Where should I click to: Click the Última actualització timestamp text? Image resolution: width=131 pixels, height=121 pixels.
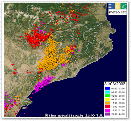click(74, 115)
